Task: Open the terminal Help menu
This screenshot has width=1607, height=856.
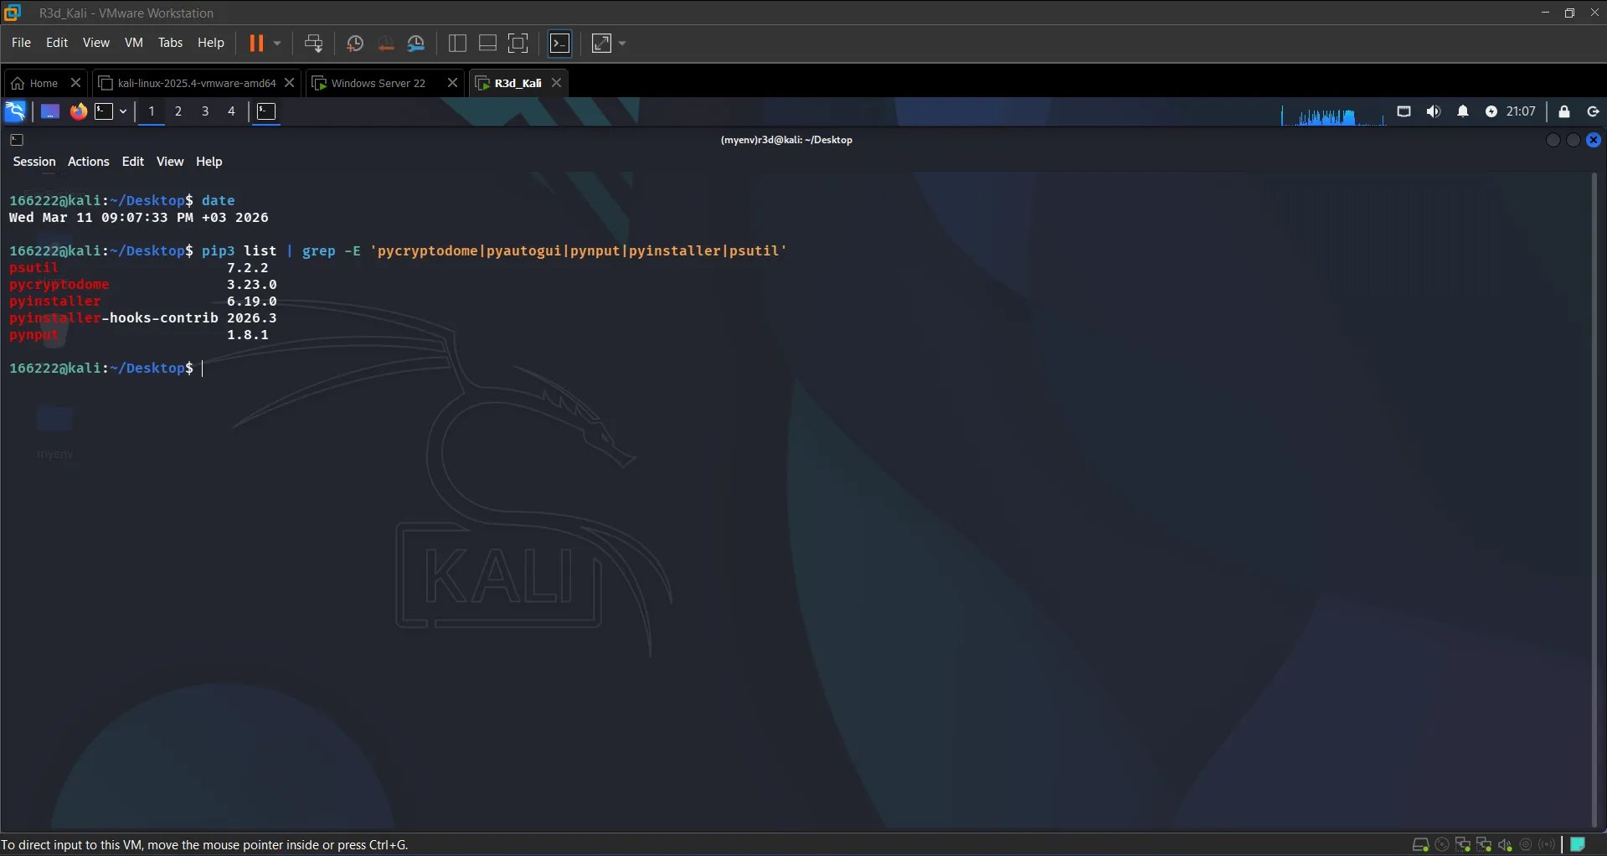Action: 209,162
